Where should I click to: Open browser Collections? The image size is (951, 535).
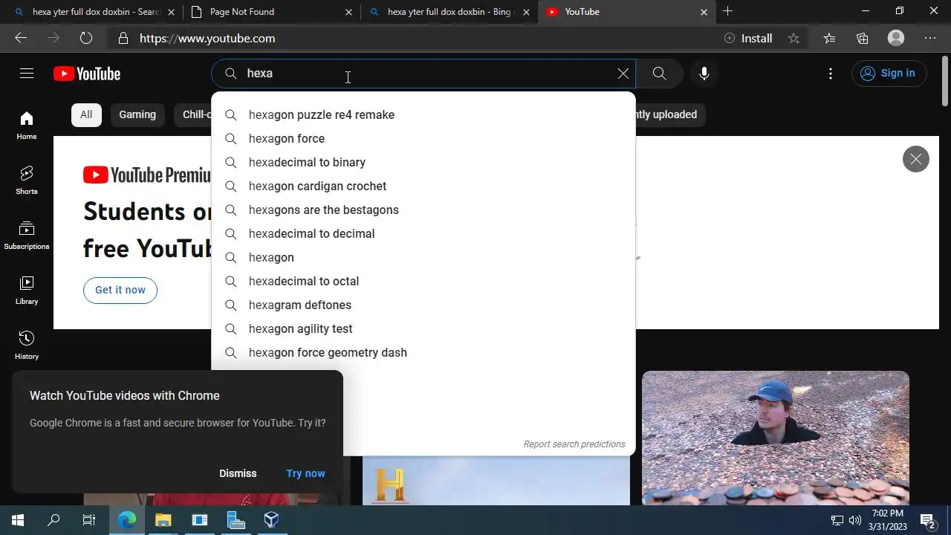click(x=863, y=38)
